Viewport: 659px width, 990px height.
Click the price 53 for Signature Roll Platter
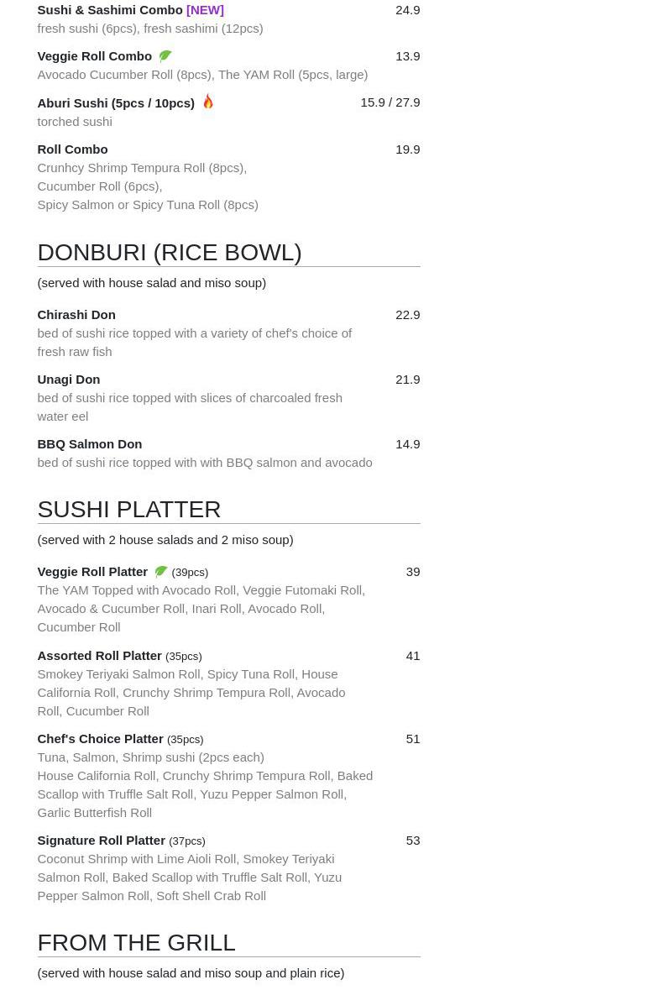[x=413, y=841]
